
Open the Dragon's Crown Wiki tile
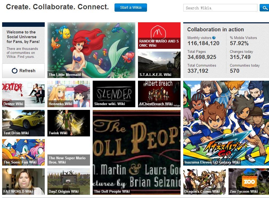click(205, 182)
